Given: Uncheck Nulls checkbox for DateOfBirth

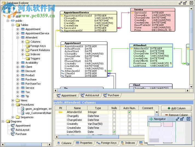Looking at the screenshot, I should click(114, 132).
